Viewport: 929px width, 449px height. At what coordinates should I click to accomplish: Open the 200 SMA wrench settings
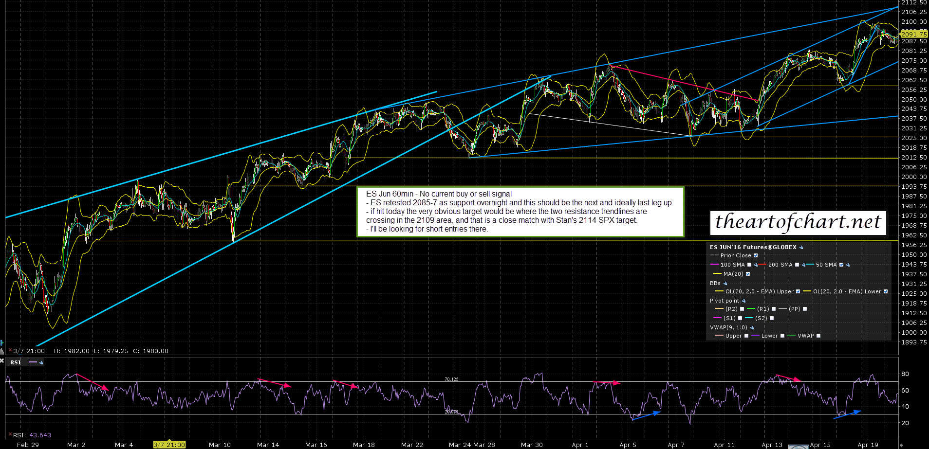pyautogui.click(x=803, y=265)
